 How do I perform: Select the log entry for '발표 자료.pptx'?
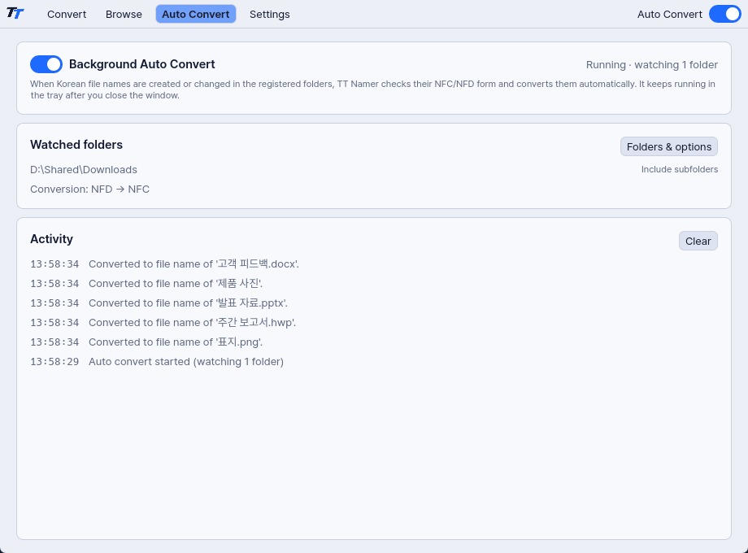pyautogui.click(x=159, y=303)
